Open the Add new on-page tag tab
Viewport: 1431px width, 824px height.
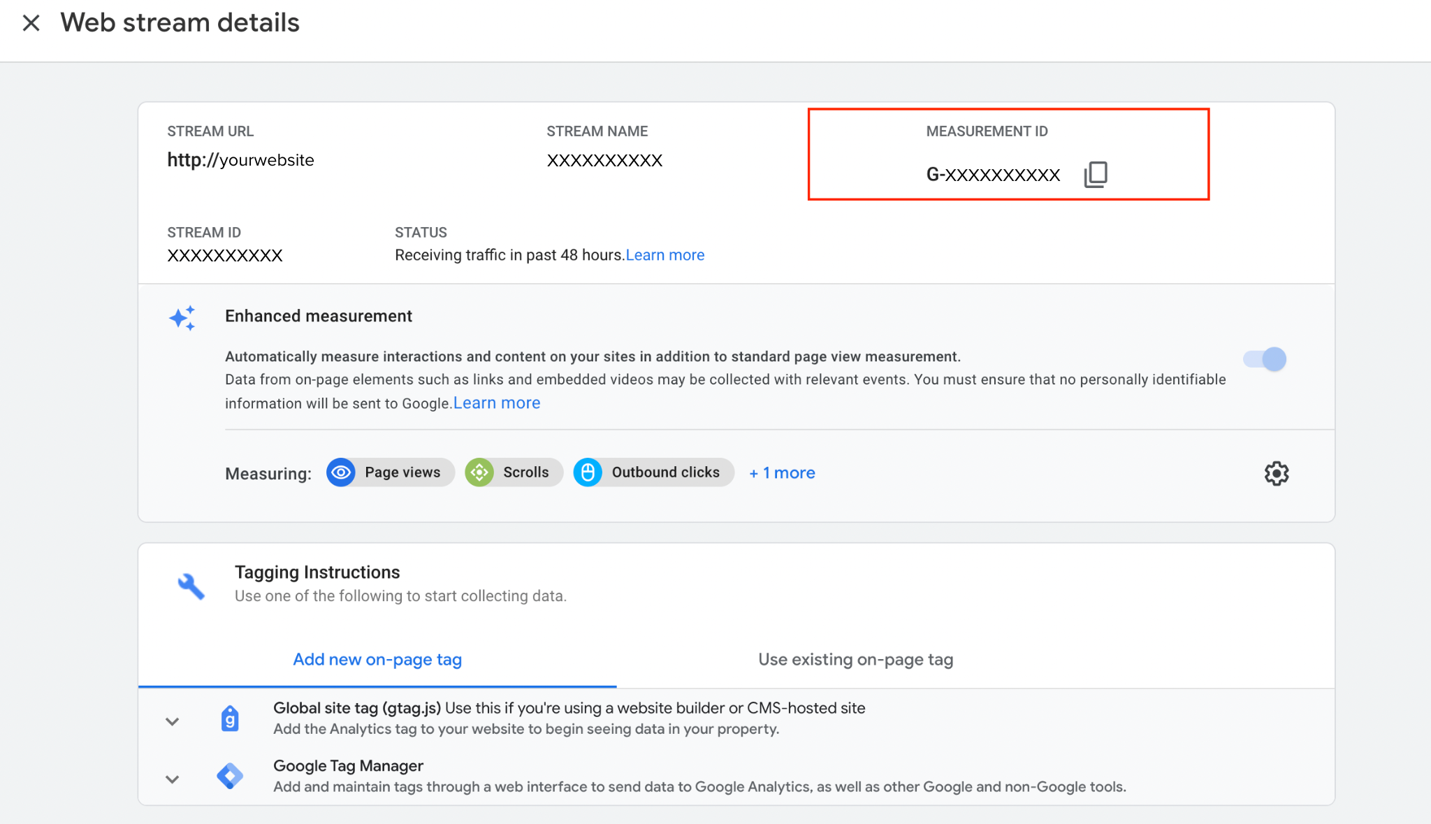coord(377,659)
